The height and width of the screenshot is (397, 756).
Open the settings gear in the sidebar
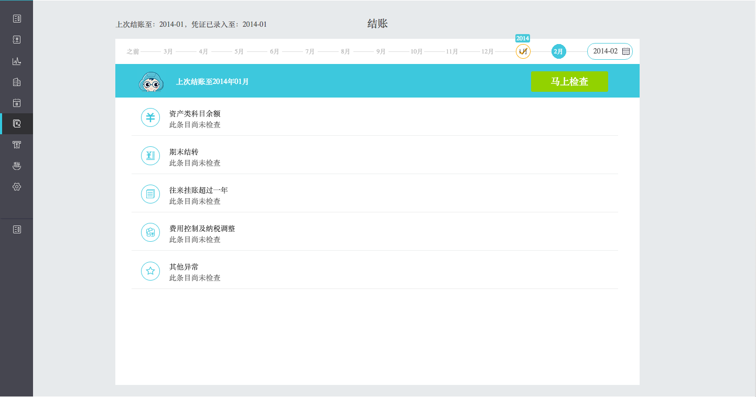[x=17, y=186]
